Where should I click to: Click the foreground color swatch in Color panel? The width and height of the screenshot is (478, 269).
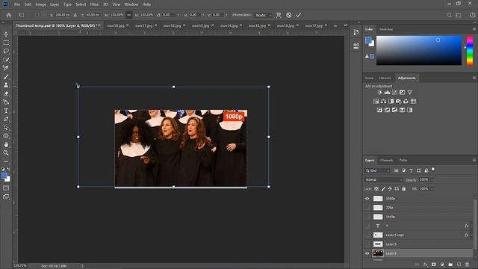click(368, 40)
